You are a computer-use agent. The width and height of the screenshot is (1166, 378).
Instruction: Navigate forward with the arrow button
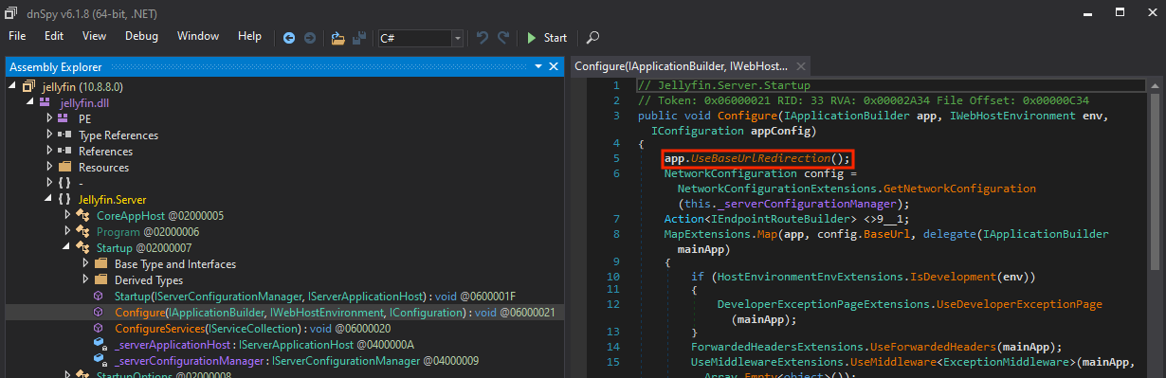coord(309,38)
